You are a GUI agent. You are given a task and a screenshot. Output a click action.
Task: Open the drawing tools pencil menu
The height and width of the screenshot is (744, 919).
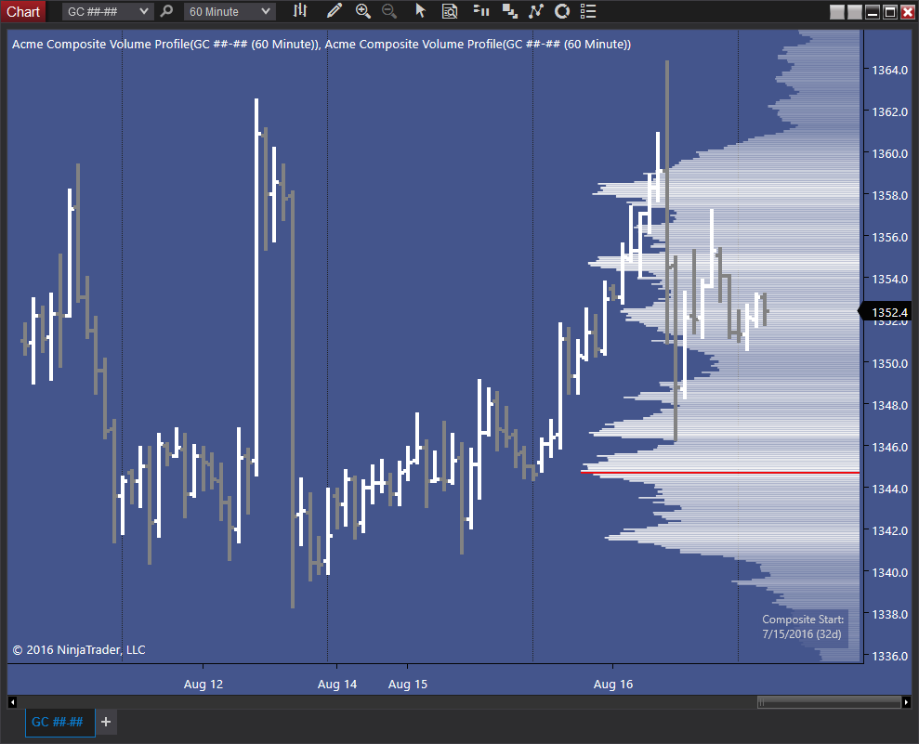[x=335, y=11]
